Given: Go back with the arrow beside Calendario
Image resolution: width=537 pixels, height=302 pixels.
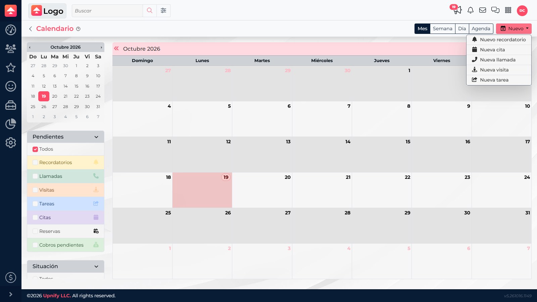Looking at the screenshot, I should pyautogui.click(x=31, y=29).
